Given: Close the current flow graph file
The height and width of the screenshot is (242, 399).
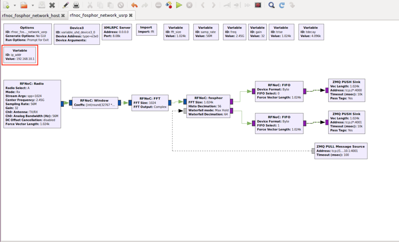Looking at the screenshot, I should click(51, 5).
